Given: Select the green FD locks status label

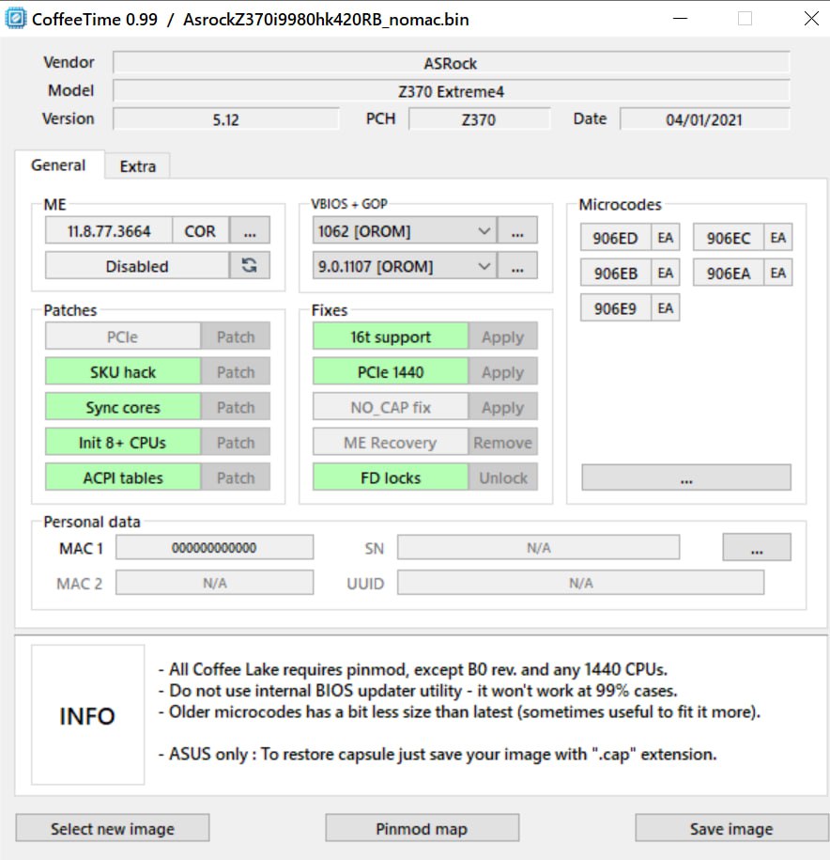Looking at the screenshot, I should coord(391,477).
